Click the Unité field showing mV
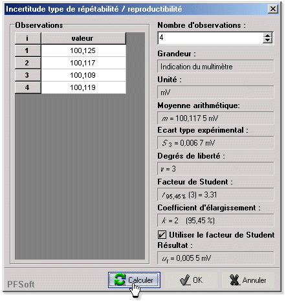The width and height of the screenshot is (286, 301). coord(215,93)
